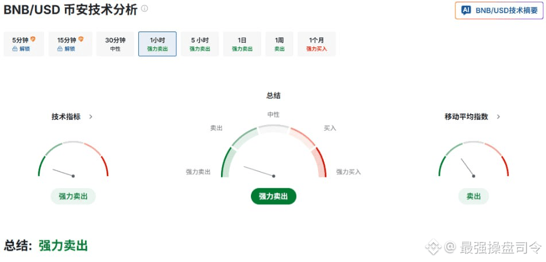This screenshot has height=262, width=546.
Task: Click the 移动平均指数 gauge needle
Action: coord(467,167)
